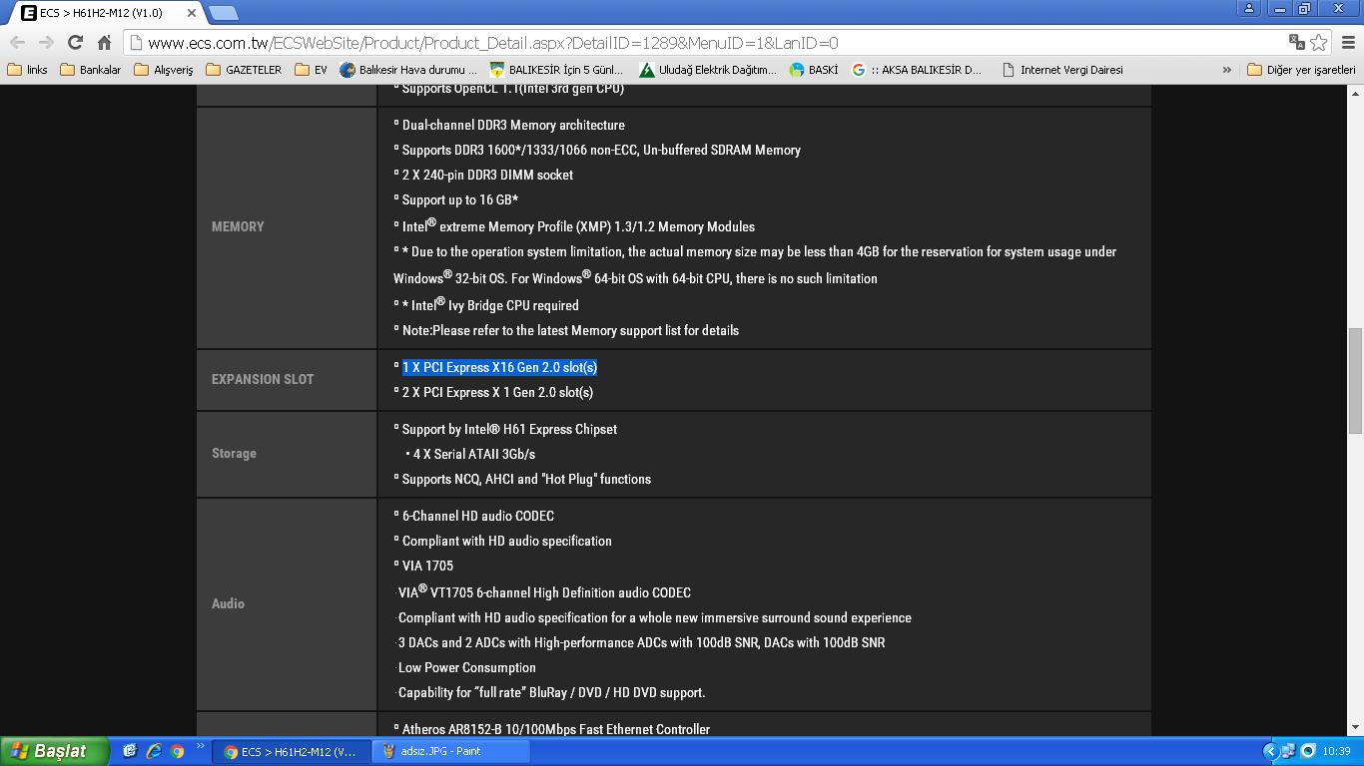Open the Chrome menu (three lines)
The width and height of the screenshot is (1364, 766).
coord(1348,43)
